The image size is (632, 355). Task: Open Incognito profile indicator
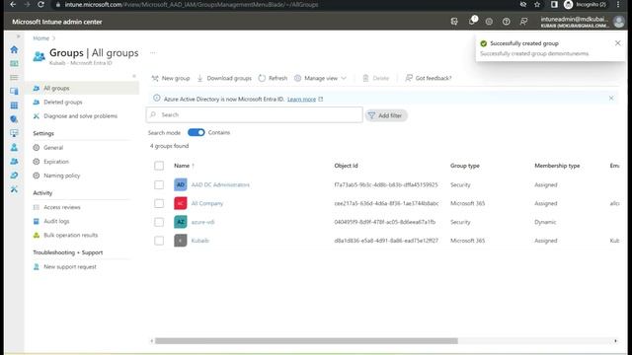point(586,4)
